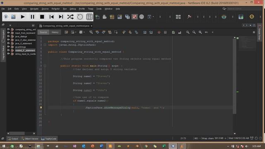Click the Pause button in the media toolbar
The height and width of the screenshot is (149, 265).
[x=32, y=17]
